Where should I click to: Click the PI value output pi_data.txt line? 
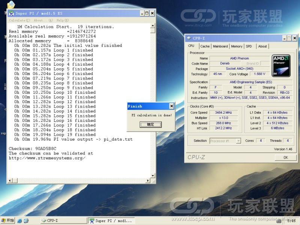(x=73, y=139)
